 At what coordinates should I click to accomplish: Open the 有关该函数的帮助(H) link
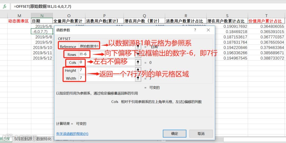point(72,134)
